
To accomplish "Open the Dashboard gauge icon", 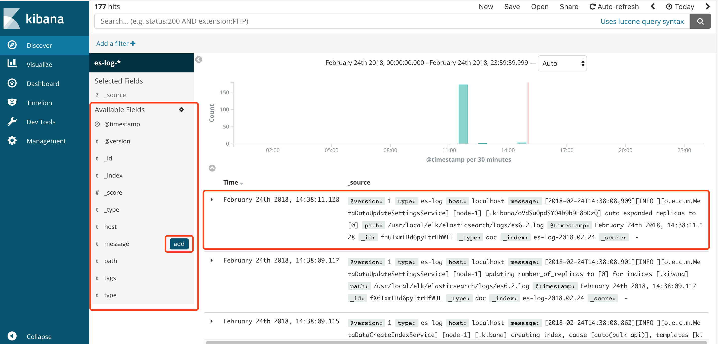I will [12, 83].
